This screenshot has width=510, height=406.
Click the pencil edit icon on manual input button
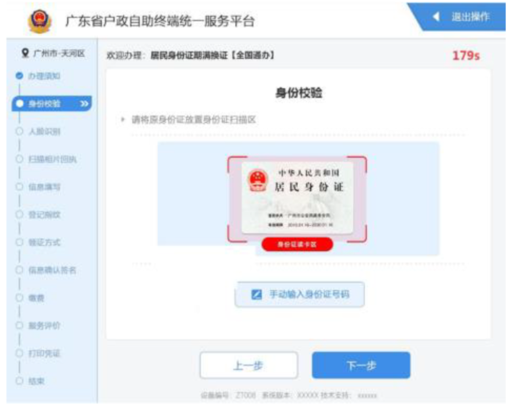256,295
